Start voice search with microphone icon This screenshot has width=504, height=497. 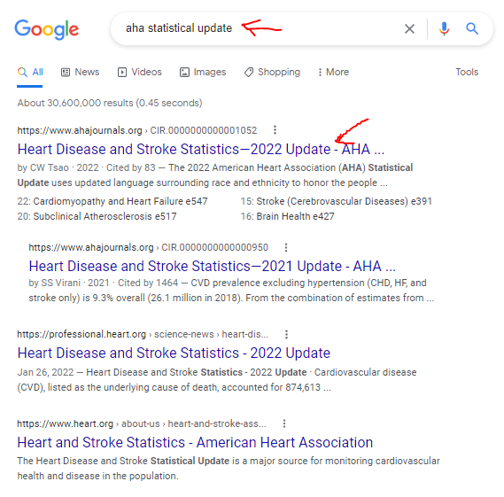pos(444,28)
